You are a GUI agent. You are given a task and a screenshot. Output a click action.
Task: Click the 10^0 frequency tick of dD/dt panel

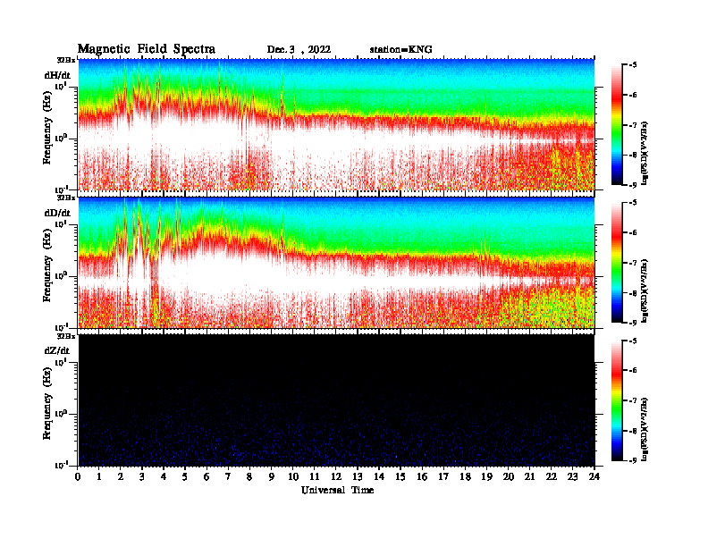pos(61,275)
